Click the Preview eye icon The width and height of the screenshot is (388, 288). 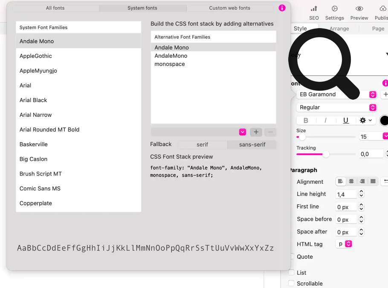(359, 9)
